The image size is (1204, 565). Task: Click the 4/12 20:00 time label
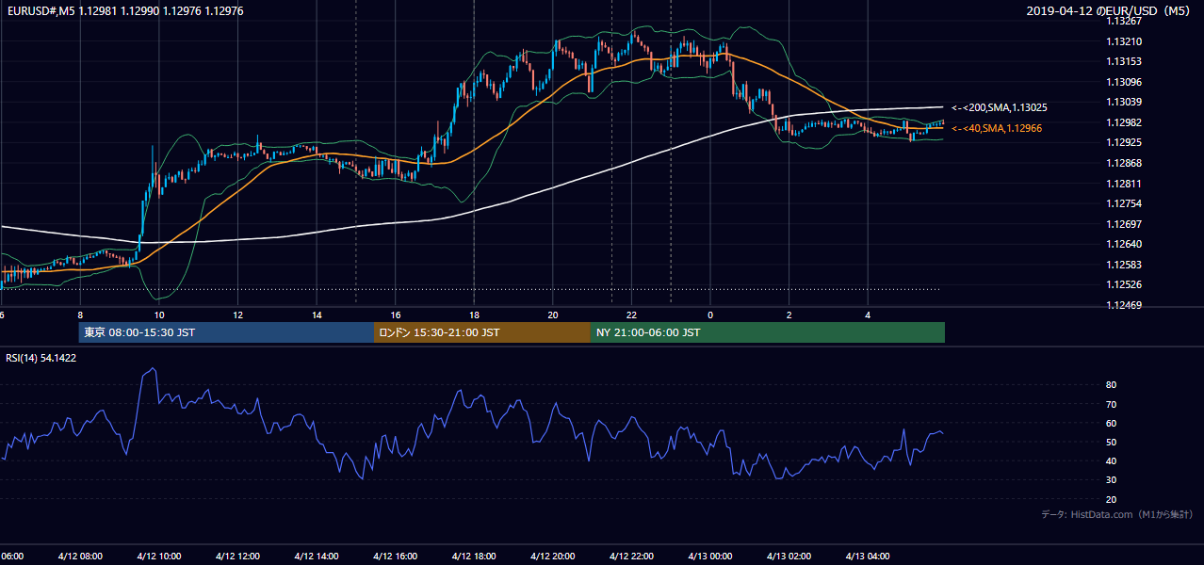(x=552, y=557)
